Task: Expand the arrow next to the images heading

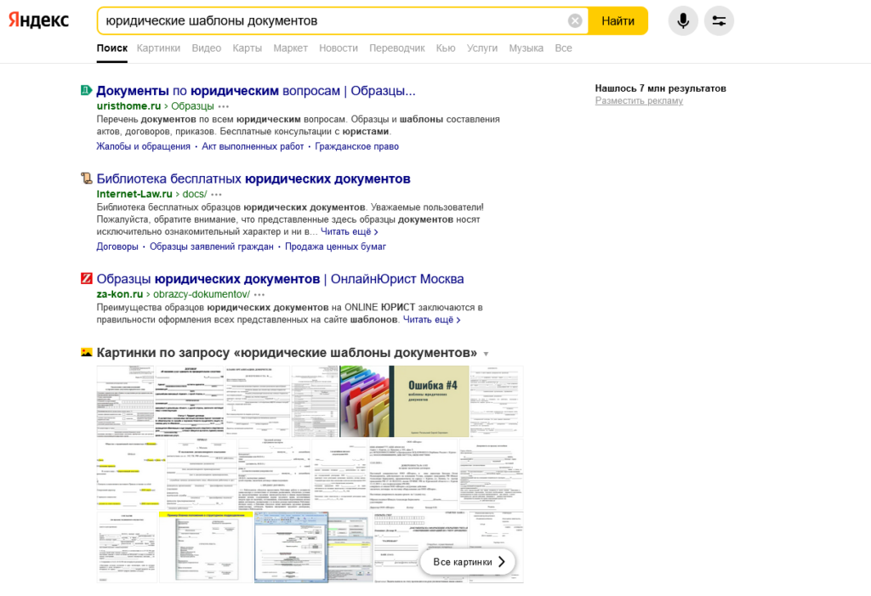Action: pos(486,354)
